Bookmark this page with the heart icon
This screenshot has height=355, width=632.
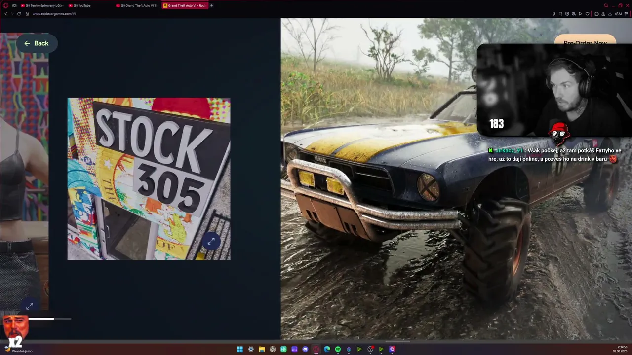pyautogui.click(x=587, y=14)
